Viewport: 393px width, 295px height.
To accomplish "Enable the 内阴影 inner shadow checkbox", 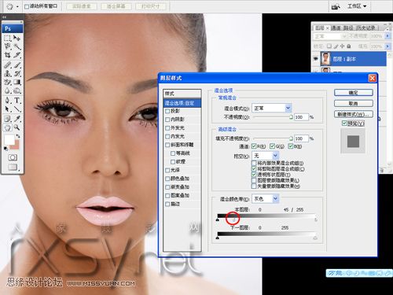I will pyautogui.click(x=167, y=120).
